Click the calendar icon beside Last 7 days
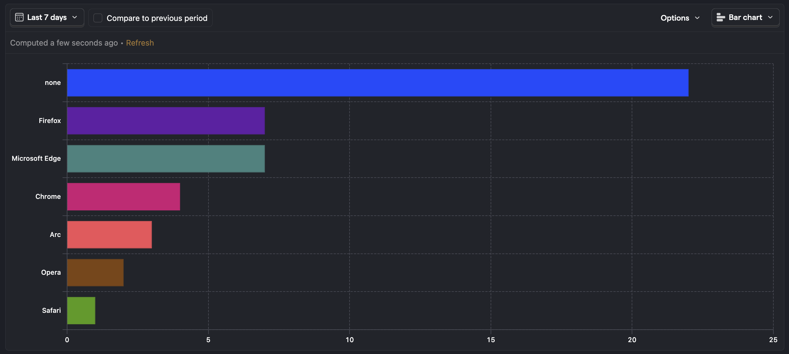Screen dimensions: 789x354 coord(19,17)
